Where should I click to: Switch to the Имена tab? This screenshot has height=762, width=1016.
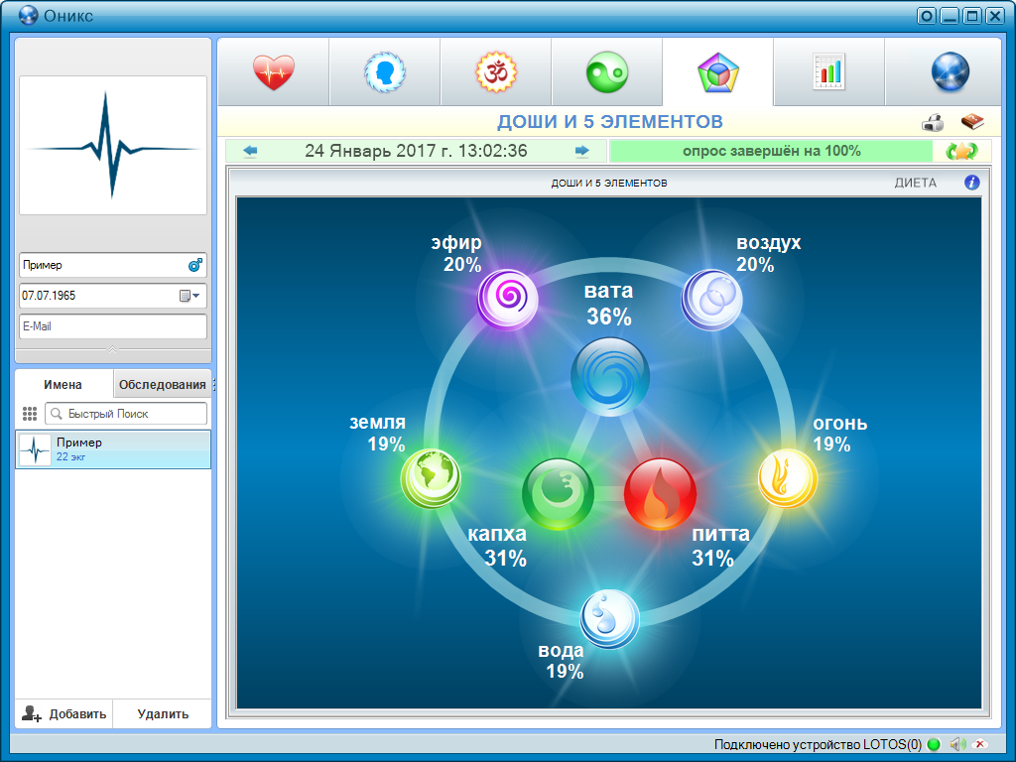pyautogui.click(x=63, y=384)
